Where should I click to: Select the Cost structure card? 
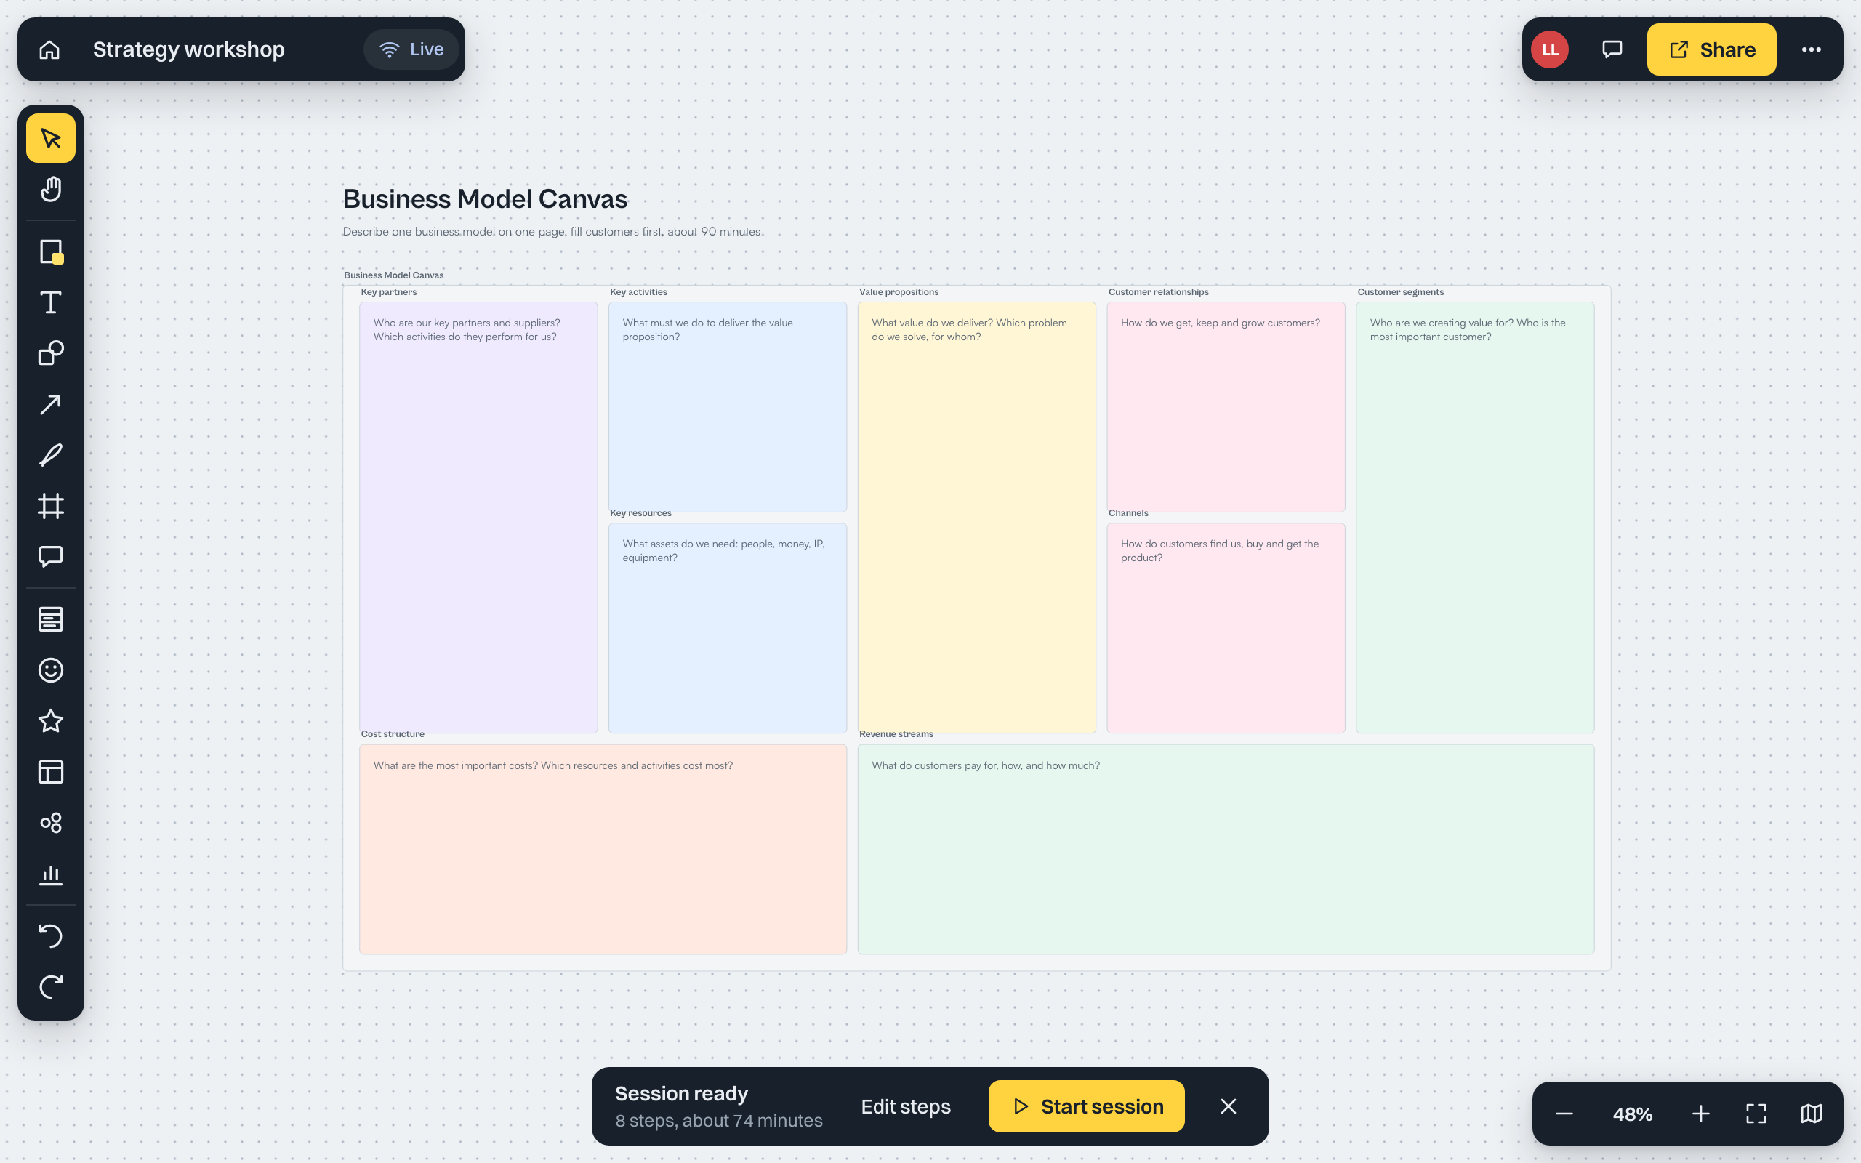pyautogui.click(x=603, y=849)
